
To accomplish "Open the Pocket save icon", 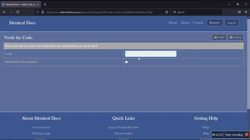I will [239, 12].
